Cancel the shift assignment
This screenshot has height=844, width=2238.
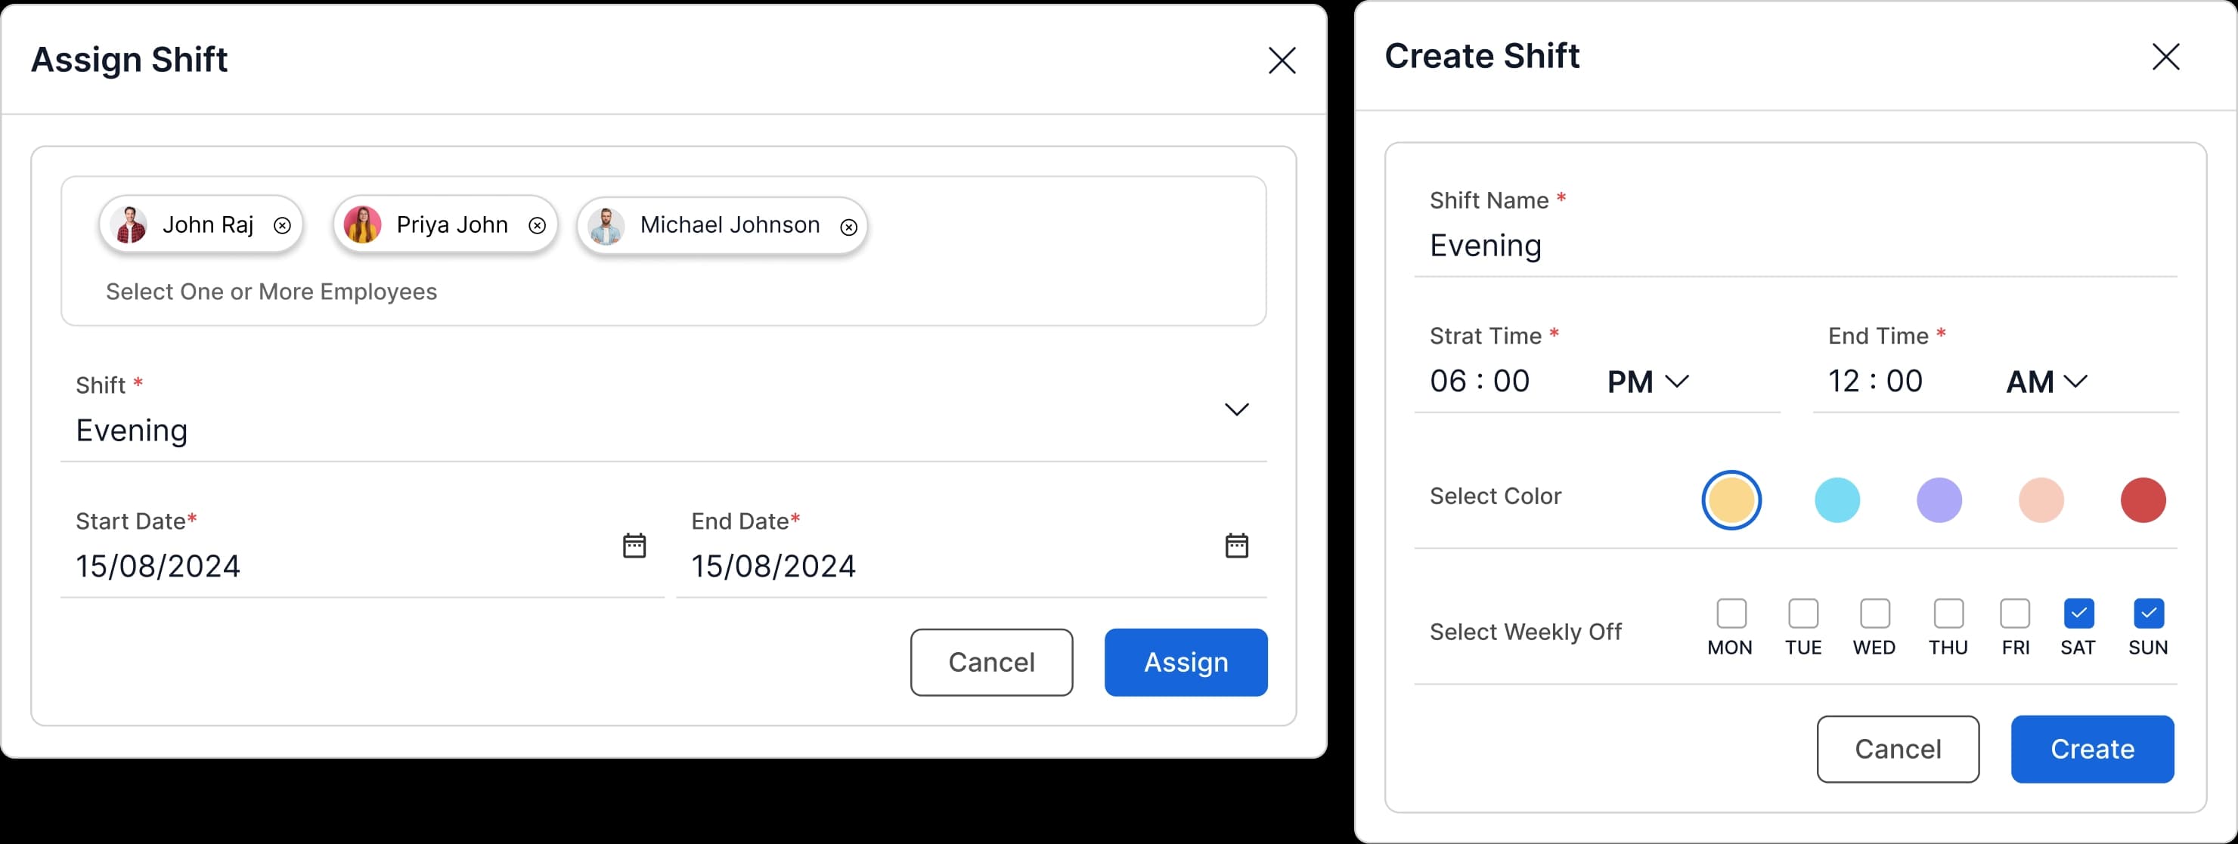[991, 662]
